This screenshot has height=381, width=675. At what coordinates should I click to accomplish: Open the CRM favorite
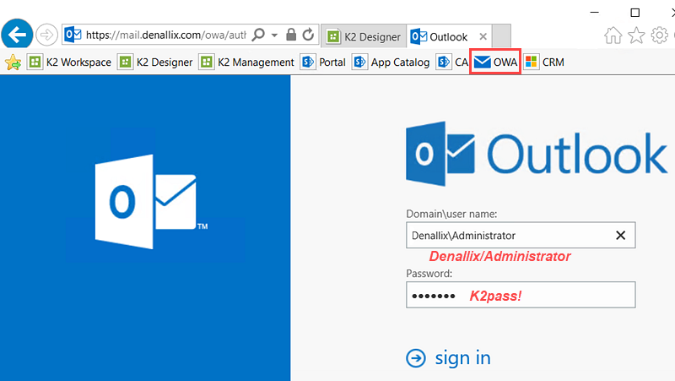click(x=544, y=63)
